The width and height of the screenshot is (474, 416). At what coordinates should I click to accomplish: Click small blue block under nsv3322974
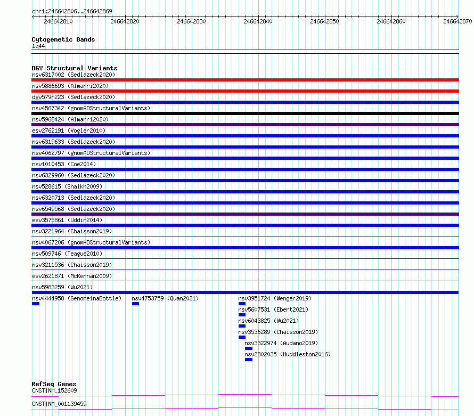(x=249, y=348)
